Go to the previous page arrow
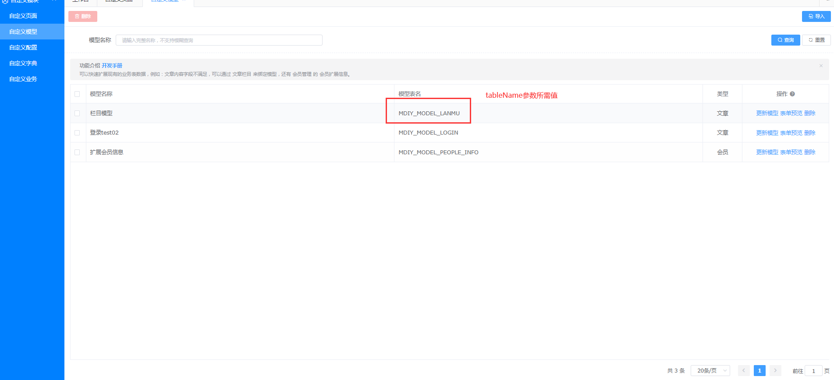Image resolution: width=834 pixels, height=380 pixels. pyautogui.click(x=744, y=370)
